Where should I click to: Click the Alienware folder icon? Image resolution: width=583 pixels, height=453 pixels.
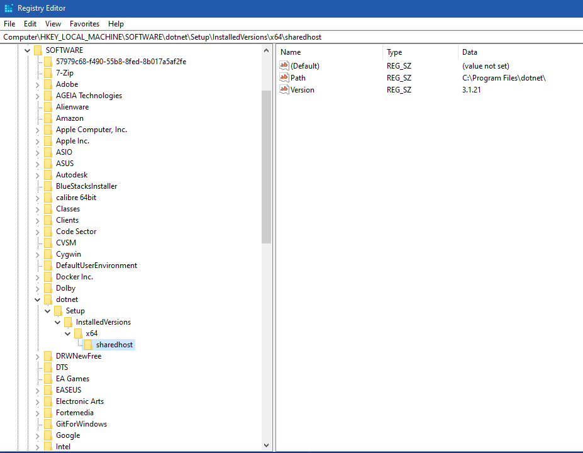coord(48,107)
